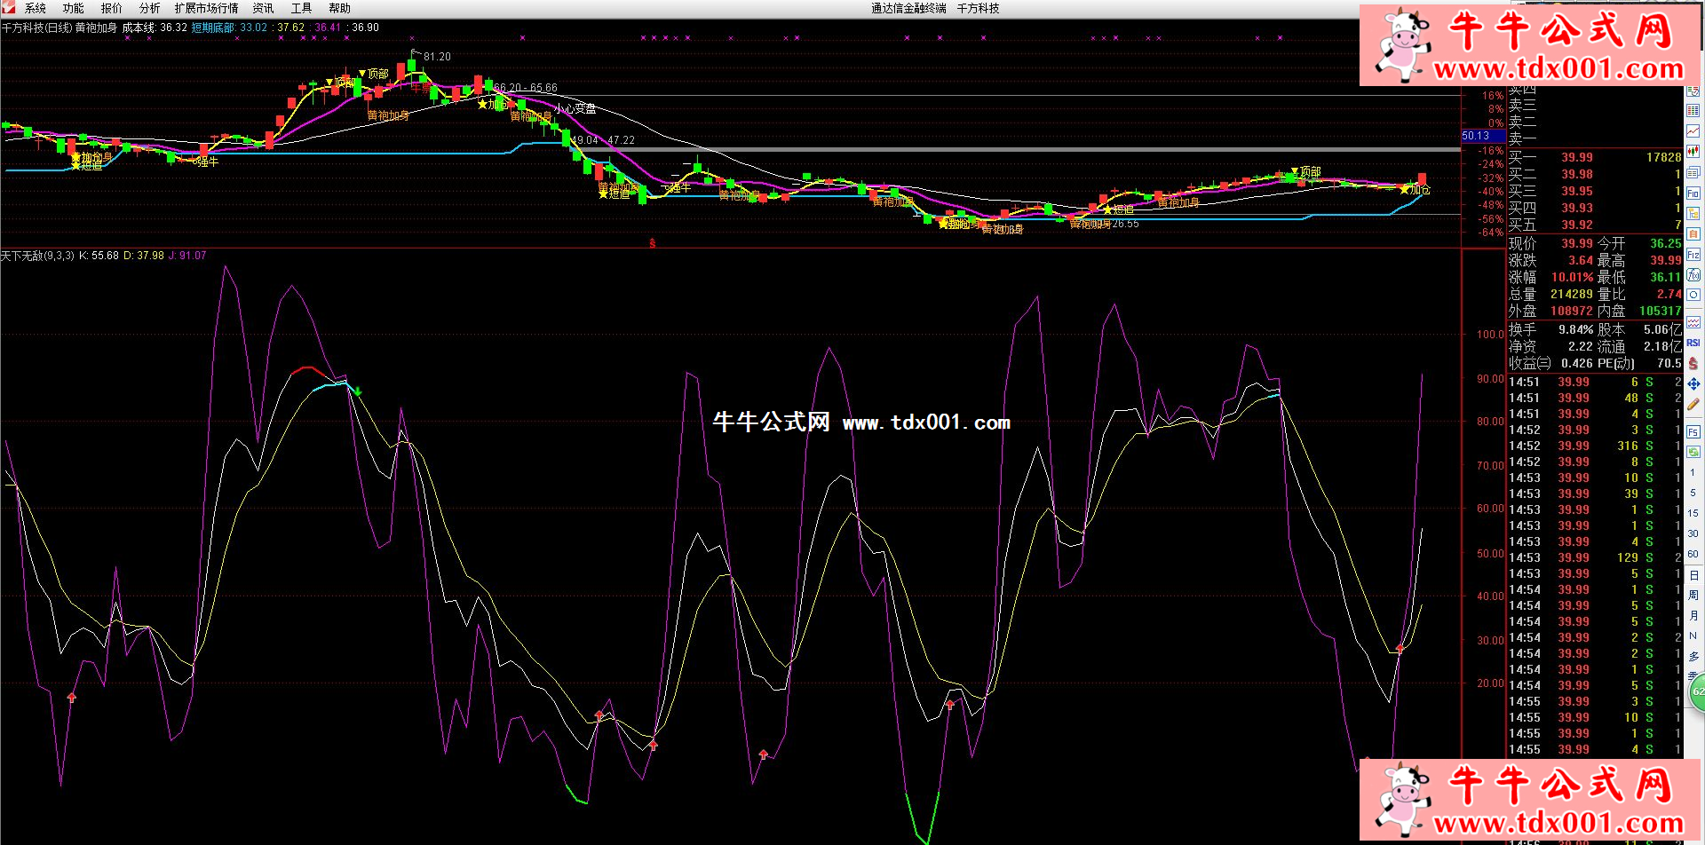Click the top 牛牛公式网 www.tdx001.com banner
1705x845 pixels.
pos(1530,45)
